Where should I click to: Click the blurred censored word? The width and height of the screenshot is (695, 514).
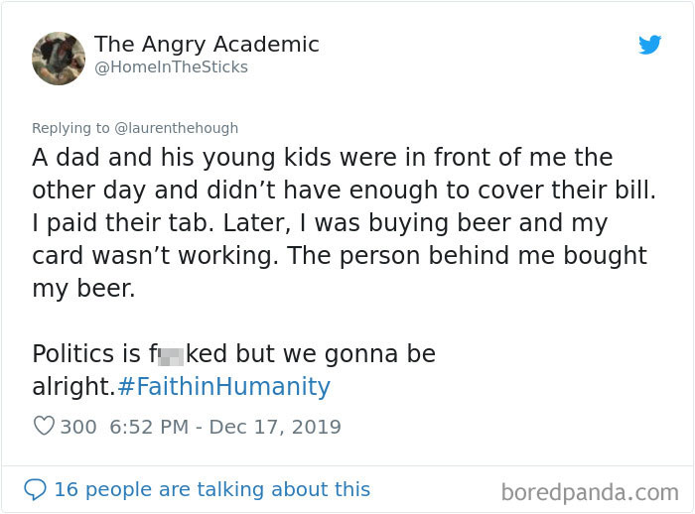point(171,354)
